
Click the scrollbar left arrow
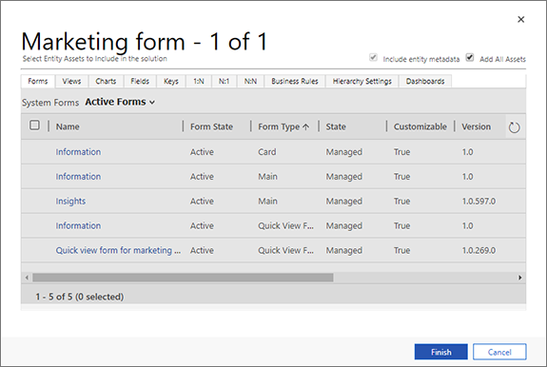27,278
